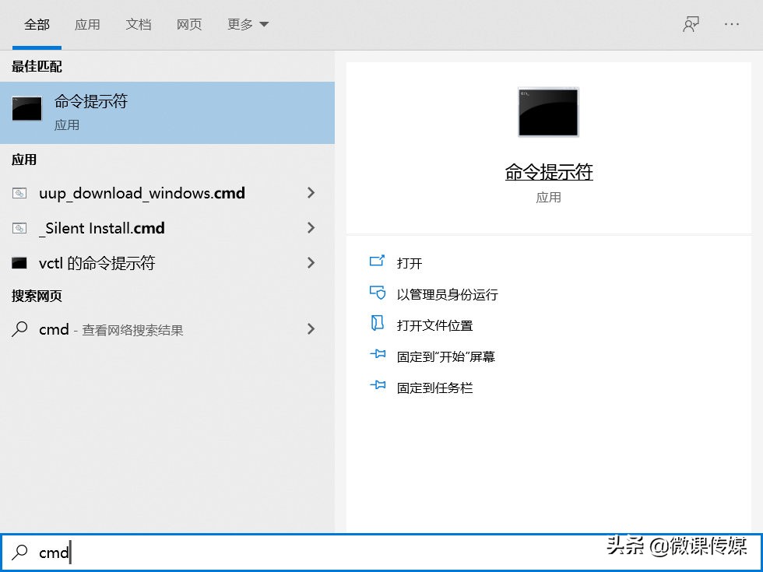Expand the chevron next to cmd web search
This screenshot has width=763, height=572.
point(311,329)
